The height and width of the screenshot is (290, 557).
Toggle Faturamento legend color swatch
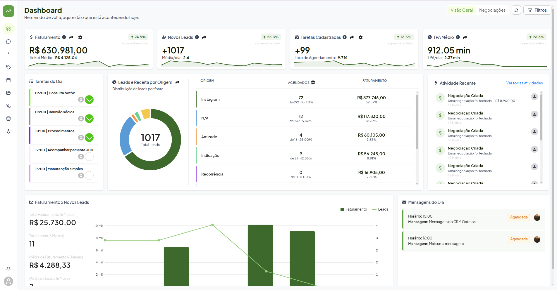[342, 209]
